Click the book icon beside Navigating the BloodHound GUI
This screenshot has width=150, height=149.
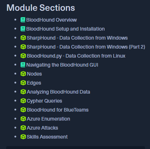click(23, 65)
